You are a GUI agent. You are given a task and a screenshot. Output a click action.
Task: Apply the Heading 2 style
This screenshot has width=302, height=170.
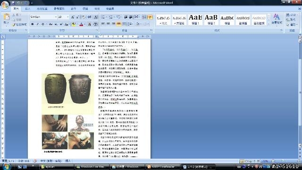coord(211,20)
